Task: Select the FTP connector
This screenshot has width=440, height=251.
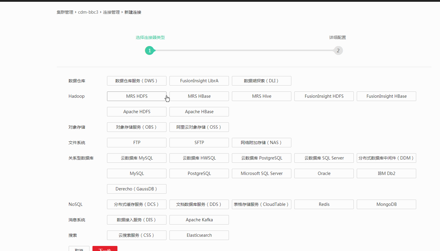Action: pyautogui.click(x=137, y=143)
